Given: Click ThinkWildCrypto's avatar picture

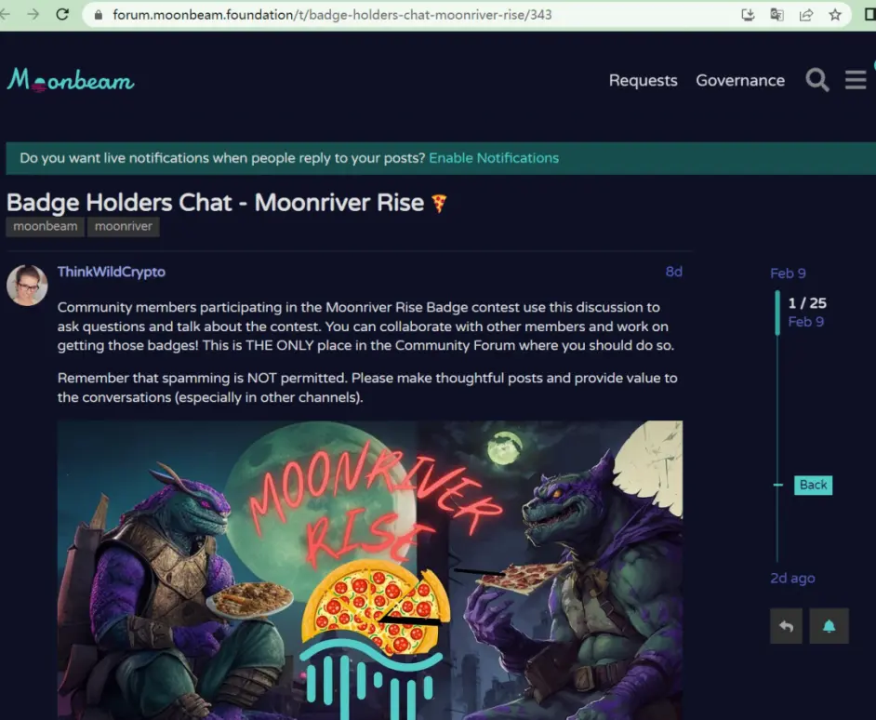Looking at the screenshot, I should [x=27, y=285].
